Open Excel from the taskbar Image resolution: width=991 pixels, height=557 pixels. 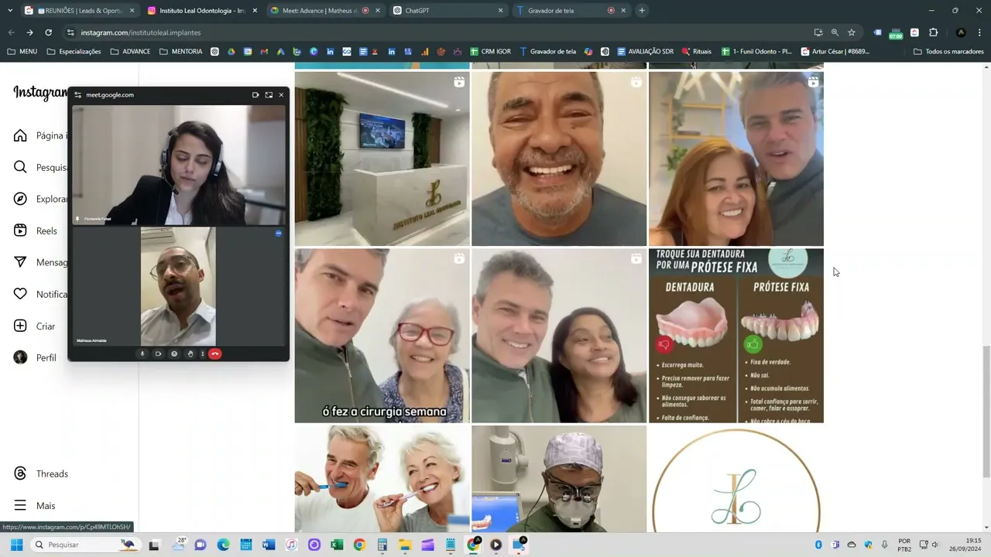[x=337, y=545]
